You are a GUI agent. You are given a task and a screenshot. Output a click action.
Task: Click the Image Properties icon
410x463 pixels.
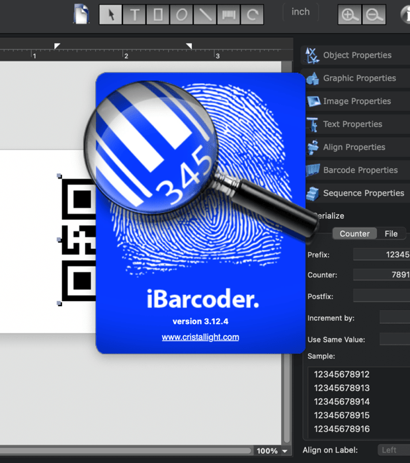[313, 101]
